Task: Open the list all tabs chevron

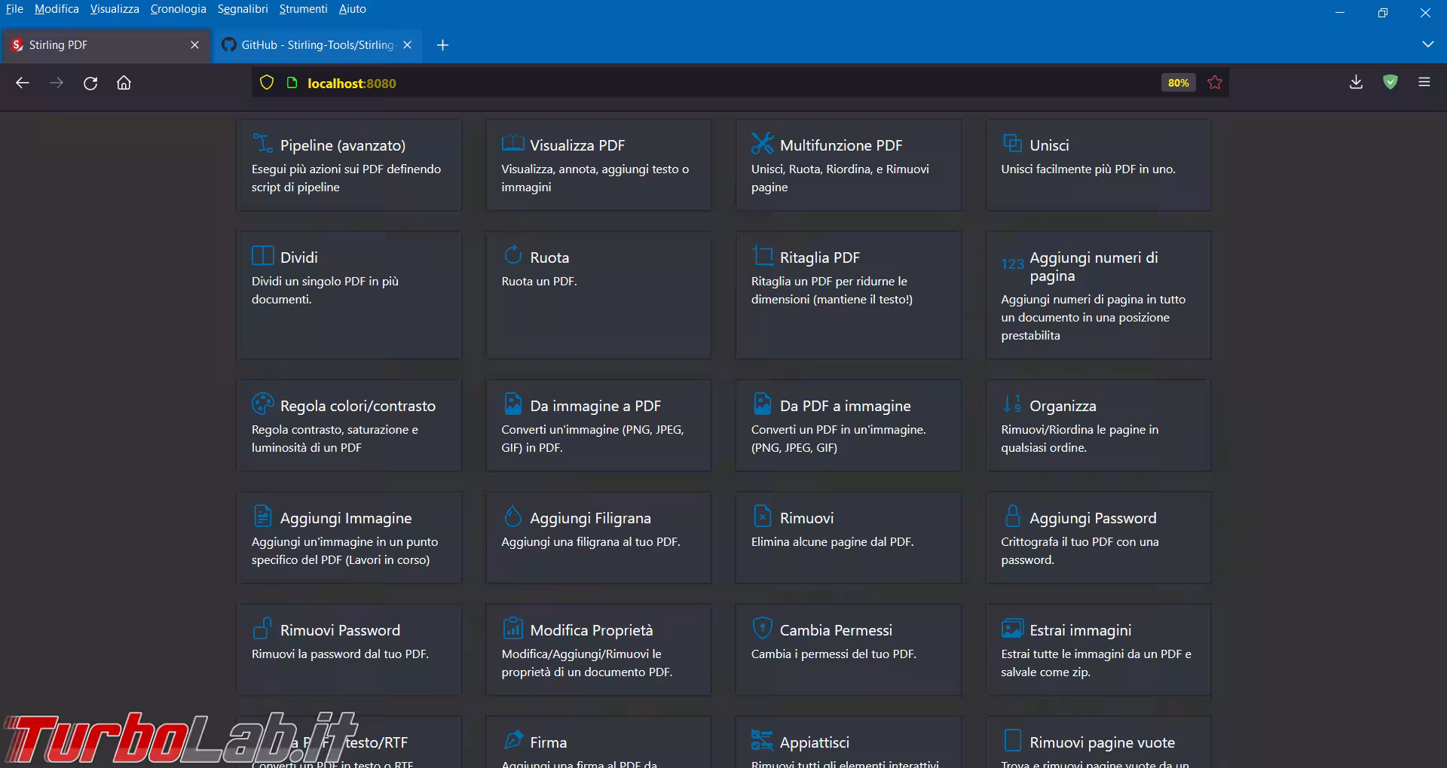Action: pos(1427,44)
